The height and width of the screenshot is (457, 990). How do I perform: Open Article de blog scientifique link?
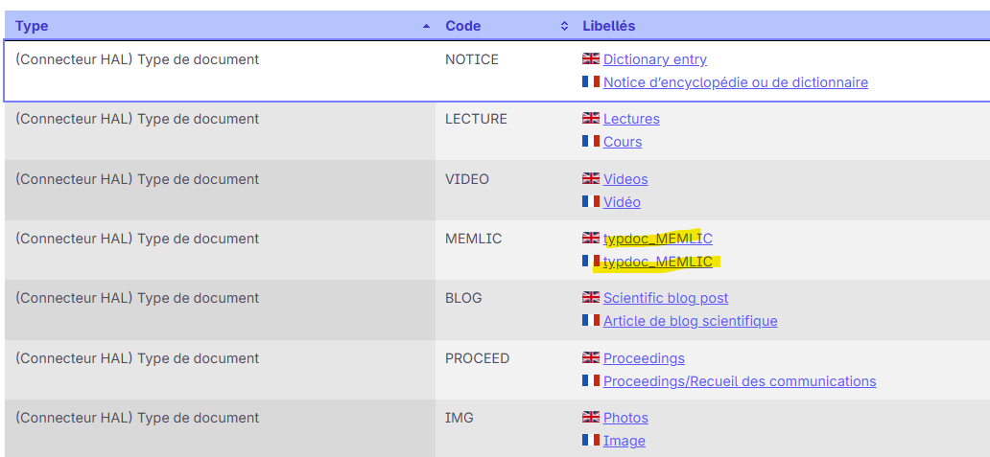pos(691,321)
